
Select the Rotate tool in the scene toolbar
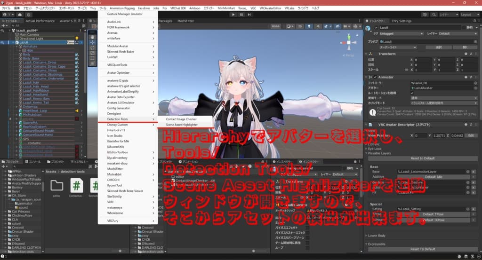coord(93,47)
